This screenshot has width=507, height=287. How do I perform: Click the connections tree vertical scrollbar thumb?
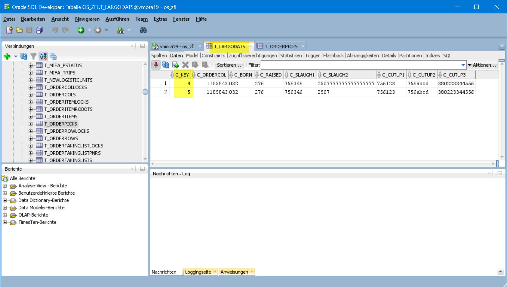click(145, 92)
